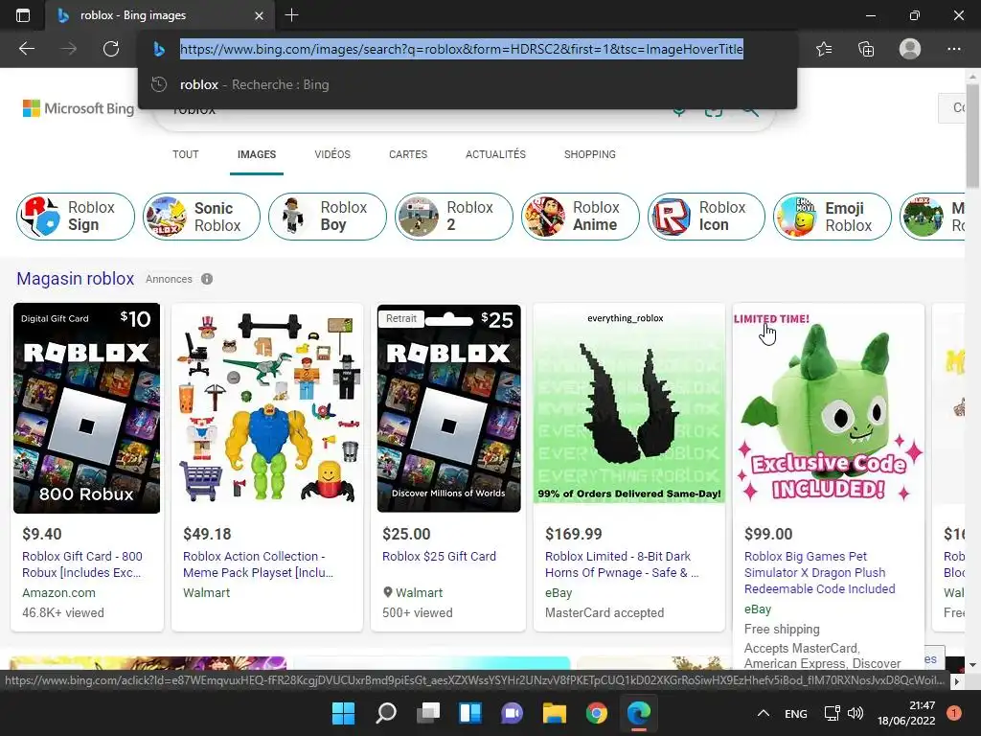Choose the roblox Recherche Bing suggestion
The image size is (981, 736).
(468, 84)
